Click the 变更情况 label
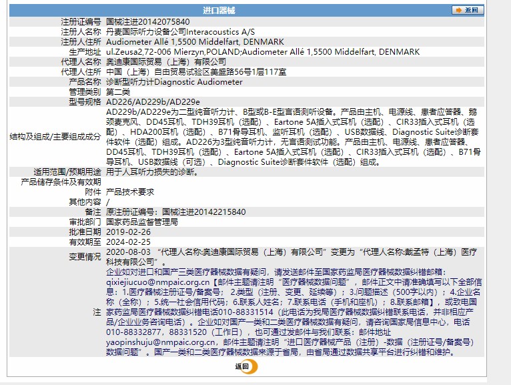 [85, 257]
